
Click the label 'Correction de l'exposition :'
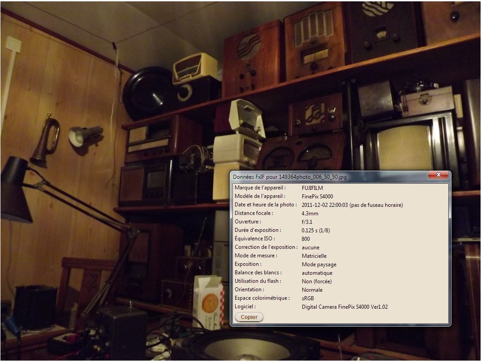[x=266, y=247]
